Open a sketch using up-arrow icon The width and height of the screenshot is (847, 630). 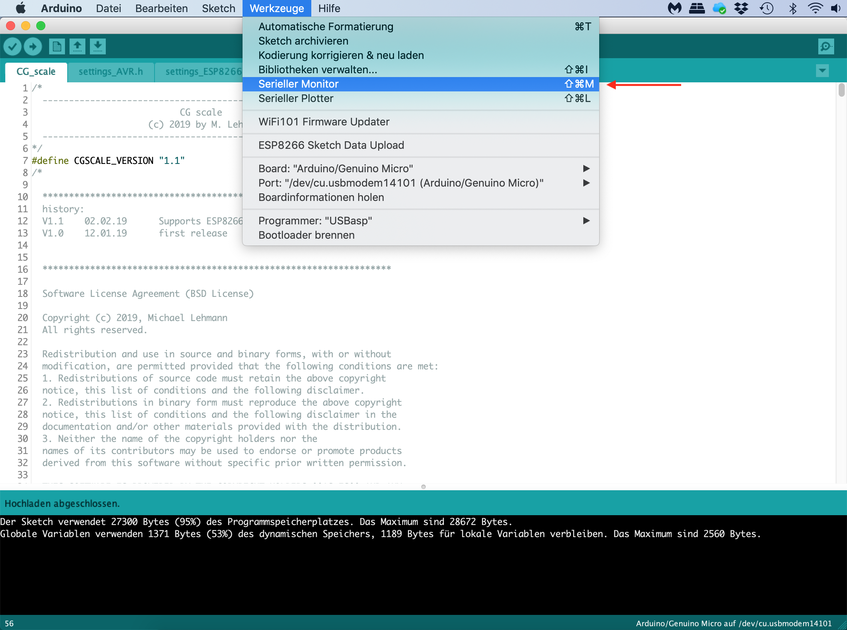77,46
